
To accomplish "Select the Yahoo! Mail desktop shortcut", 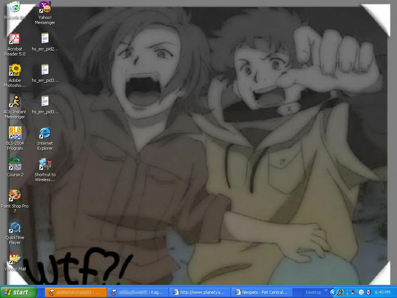I will tap(15, 262).
